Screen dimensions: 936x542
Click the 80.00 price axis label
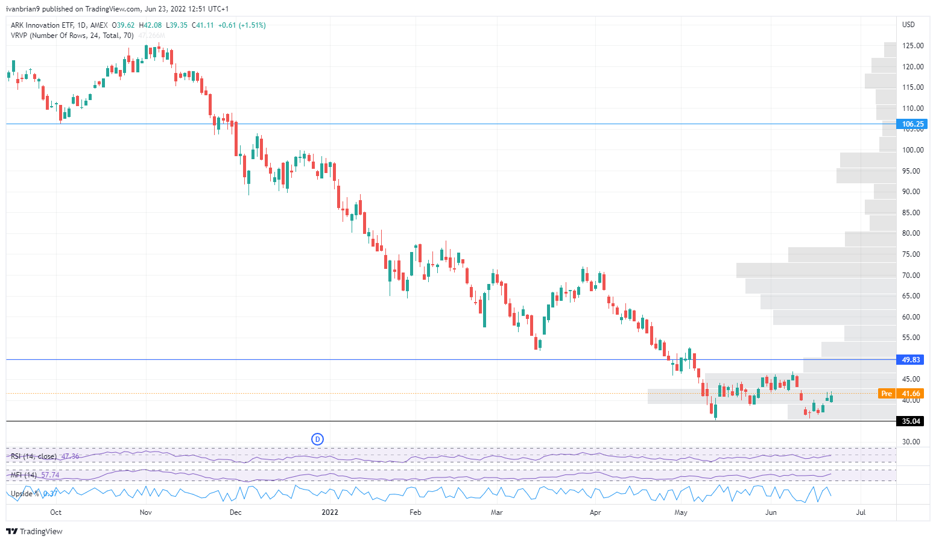pos(911,233)
